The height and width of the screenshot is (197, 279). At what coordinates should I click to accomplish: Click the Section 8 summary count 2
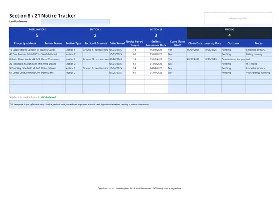tap(95, 35)
